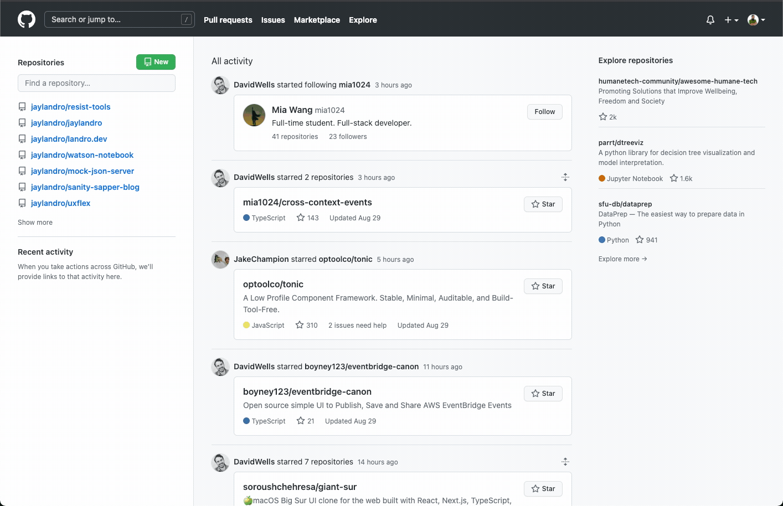Open boyney123/eventbridge-canon card title
Viewport: 783px width, 506px height.
click(307, 392)
